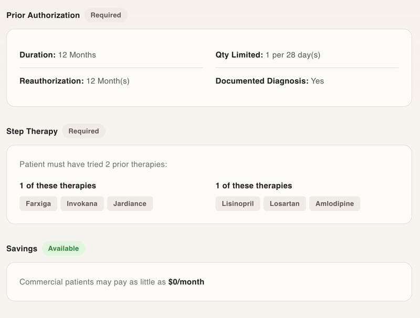The width and height of the screenshot is (420, 318).
Task: Click the Jardiance therapy chip
Action: [x=130, y=203]
